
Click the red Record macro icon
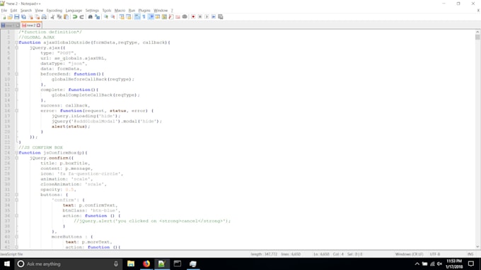(x=193, y=17)
